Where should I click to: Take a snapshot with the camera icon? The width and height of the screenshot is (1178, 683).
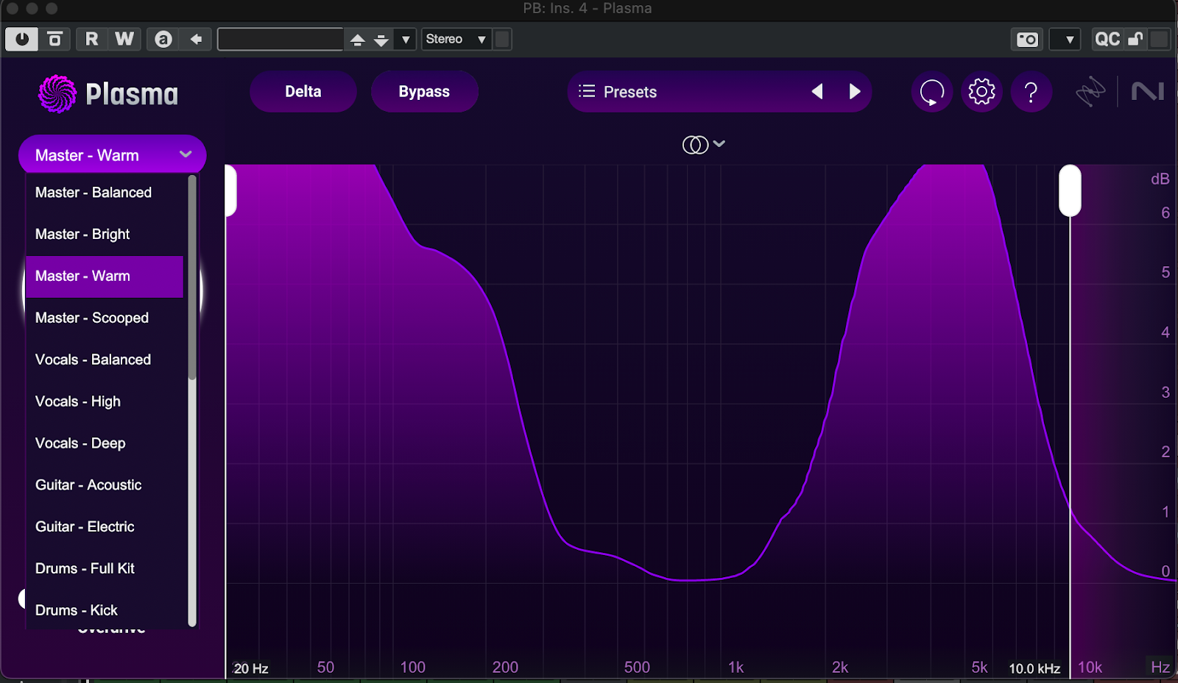click(1027, 39)
